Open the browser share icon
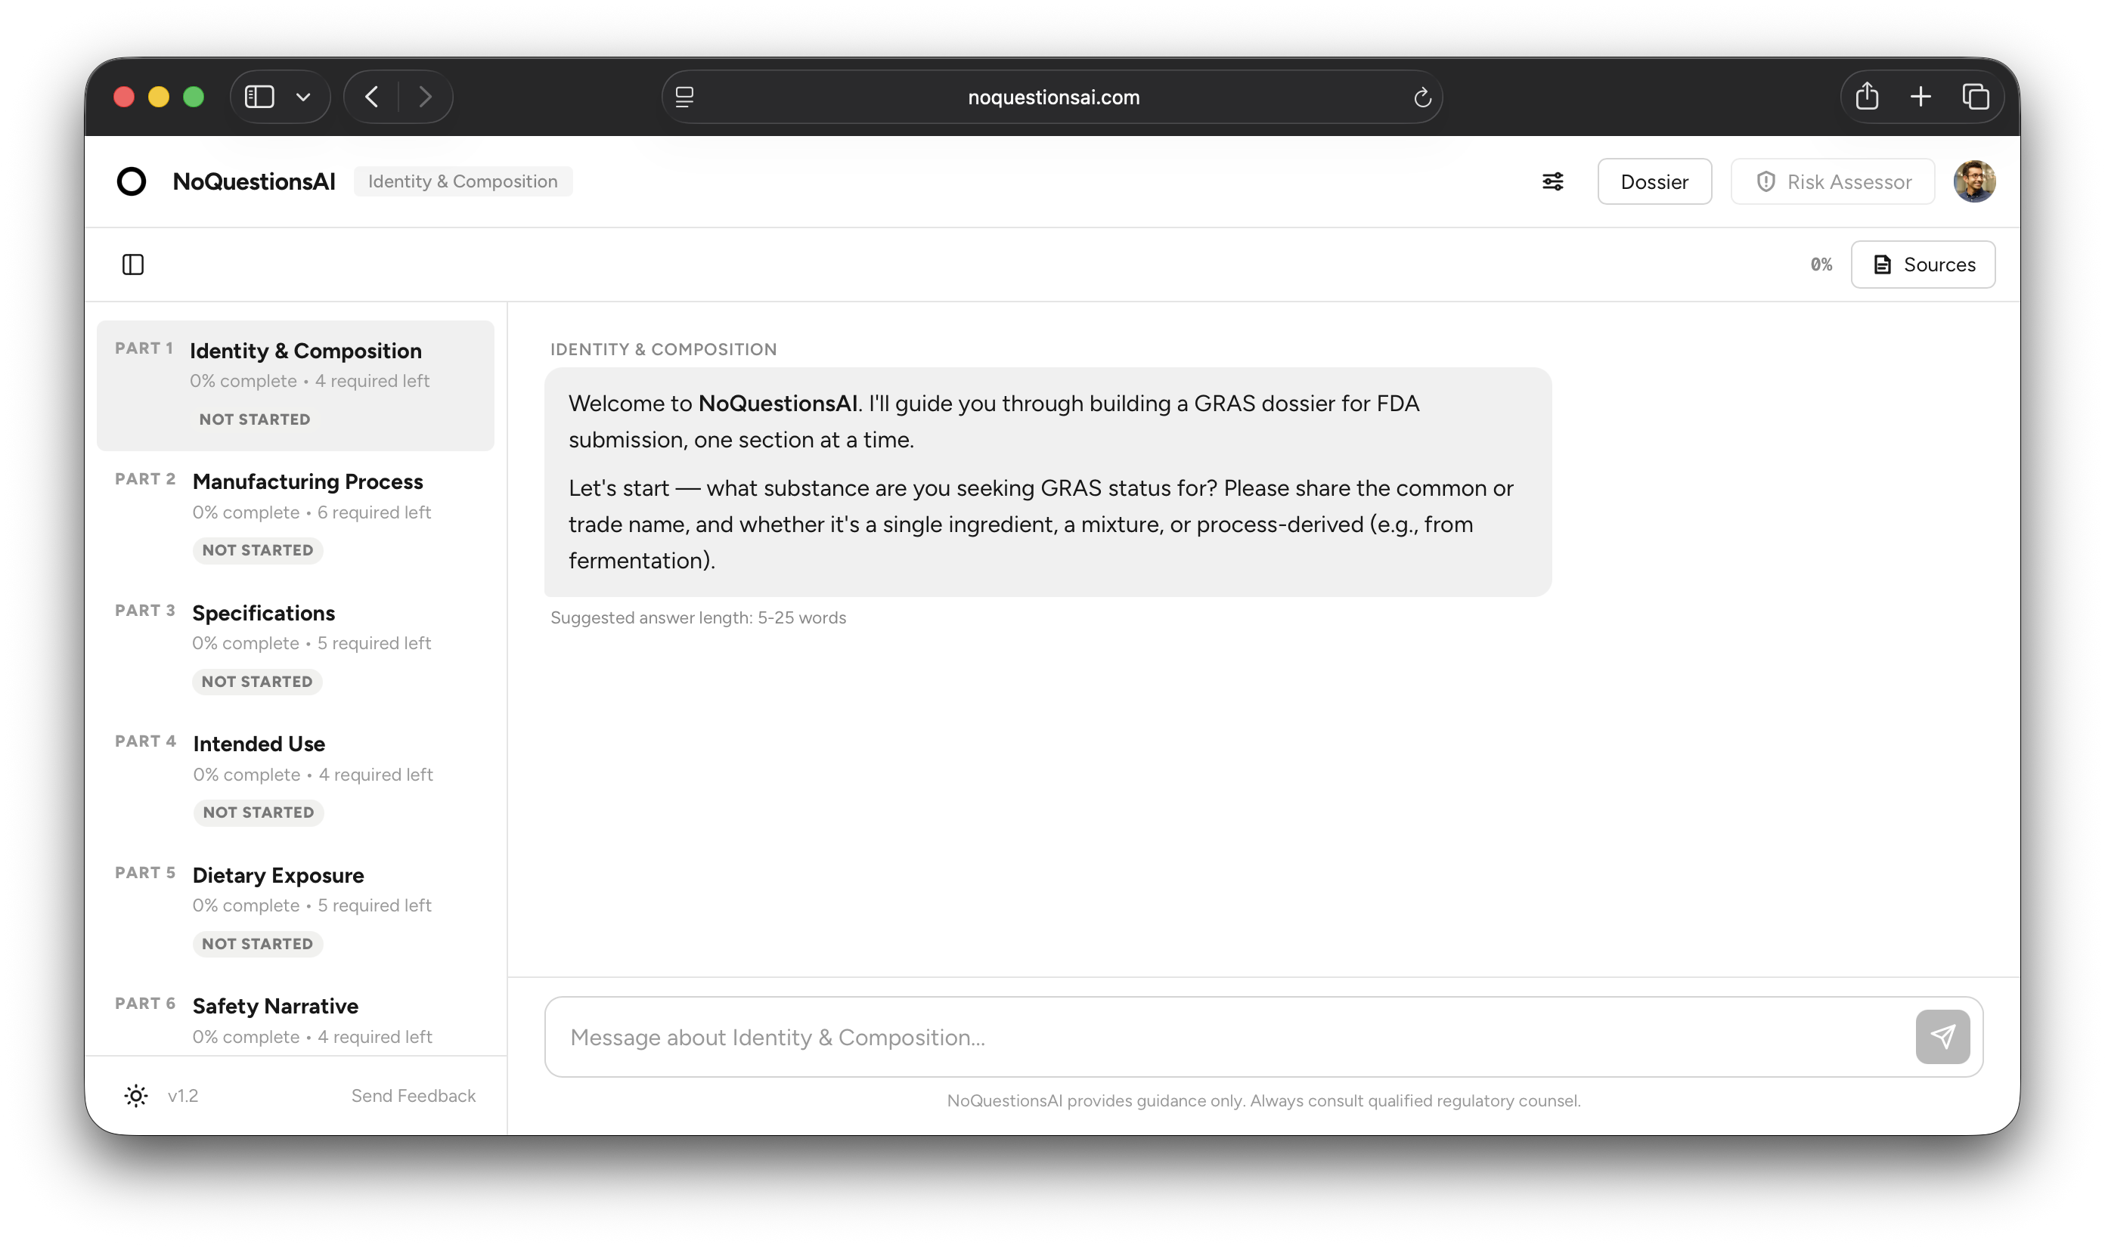This screenshot has height=1247, width=2105. coord(1866,96)
